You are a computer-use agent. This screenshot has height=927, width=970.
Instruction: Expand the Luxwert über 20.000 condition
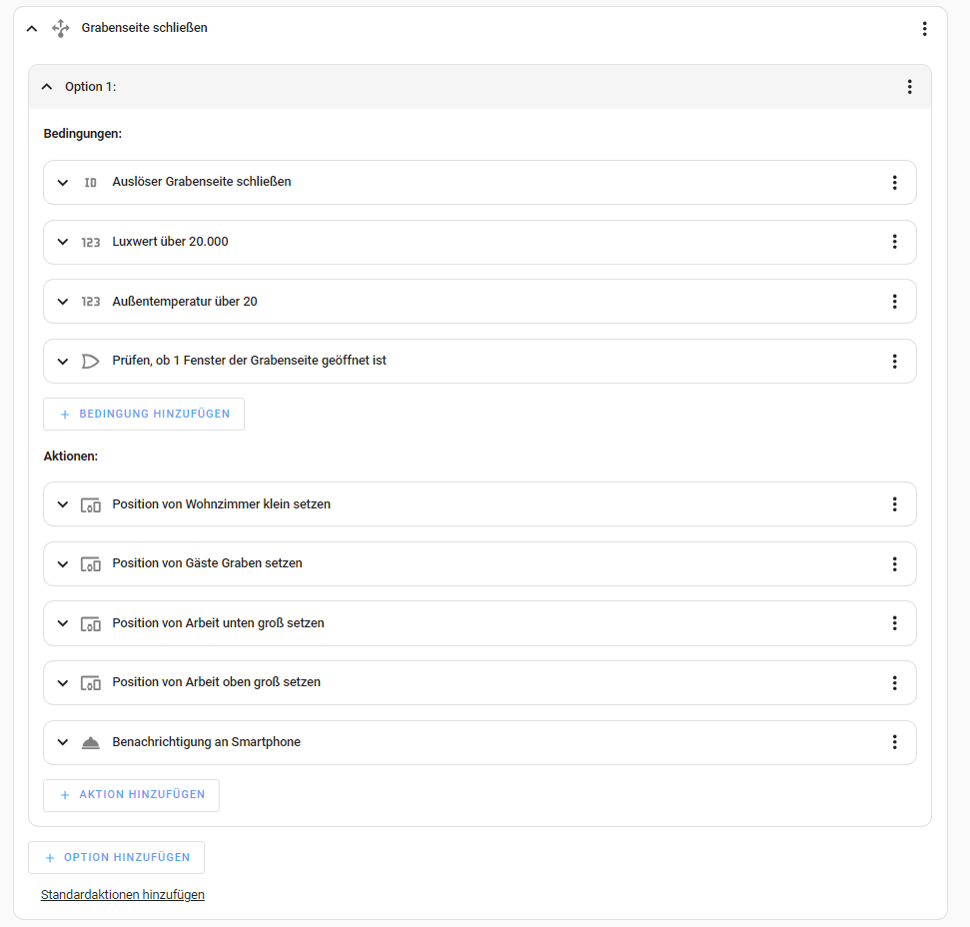[63, 242]
